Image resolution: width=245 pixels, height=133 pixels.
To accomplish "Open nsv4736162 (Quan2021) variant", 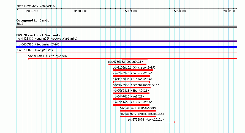I will click(x=126, y=62).
